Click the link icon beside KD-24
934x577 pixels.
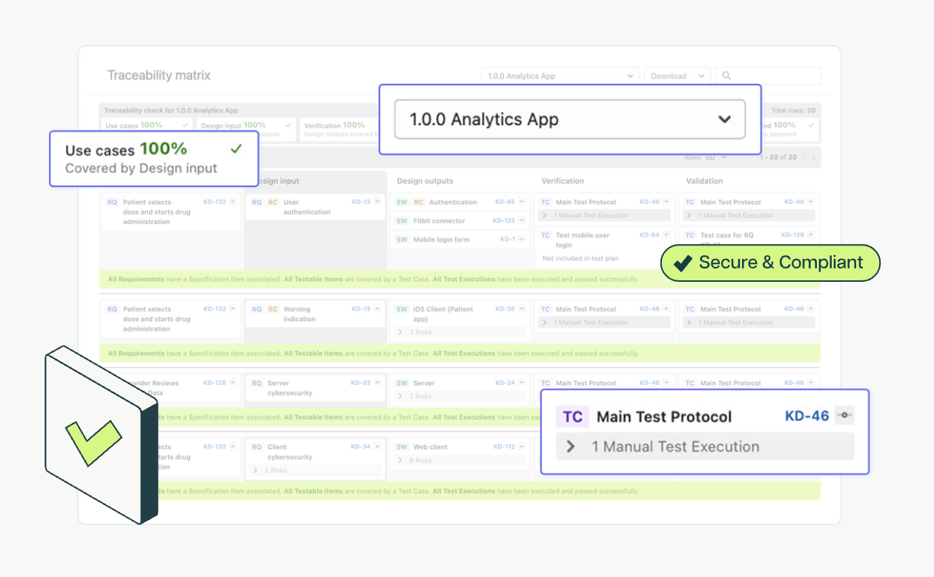[x=522, y=383]
